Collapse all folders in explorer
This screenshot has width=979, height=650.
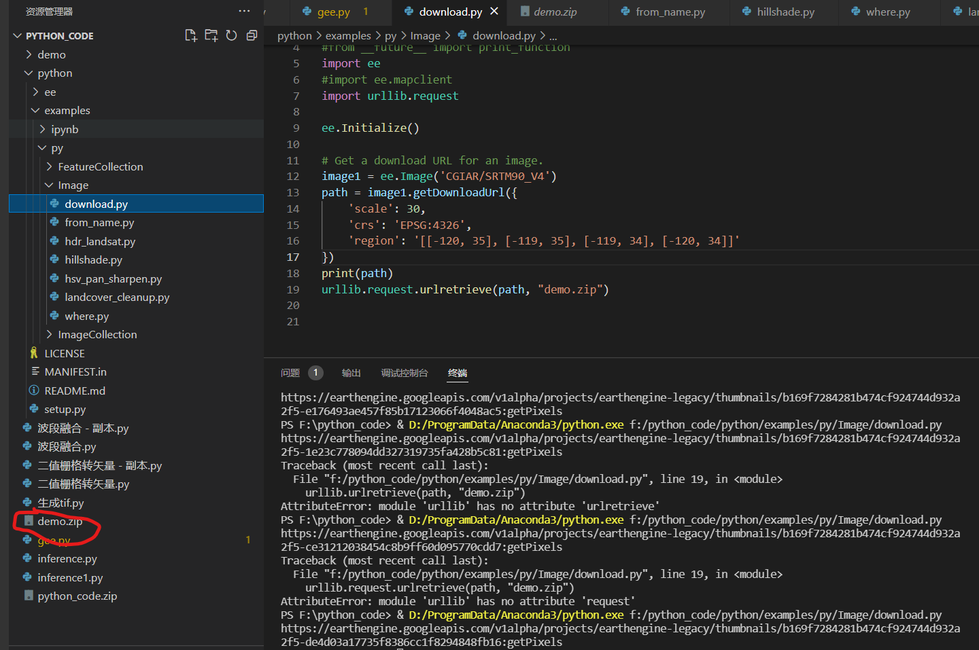click(x=252, y=35)
